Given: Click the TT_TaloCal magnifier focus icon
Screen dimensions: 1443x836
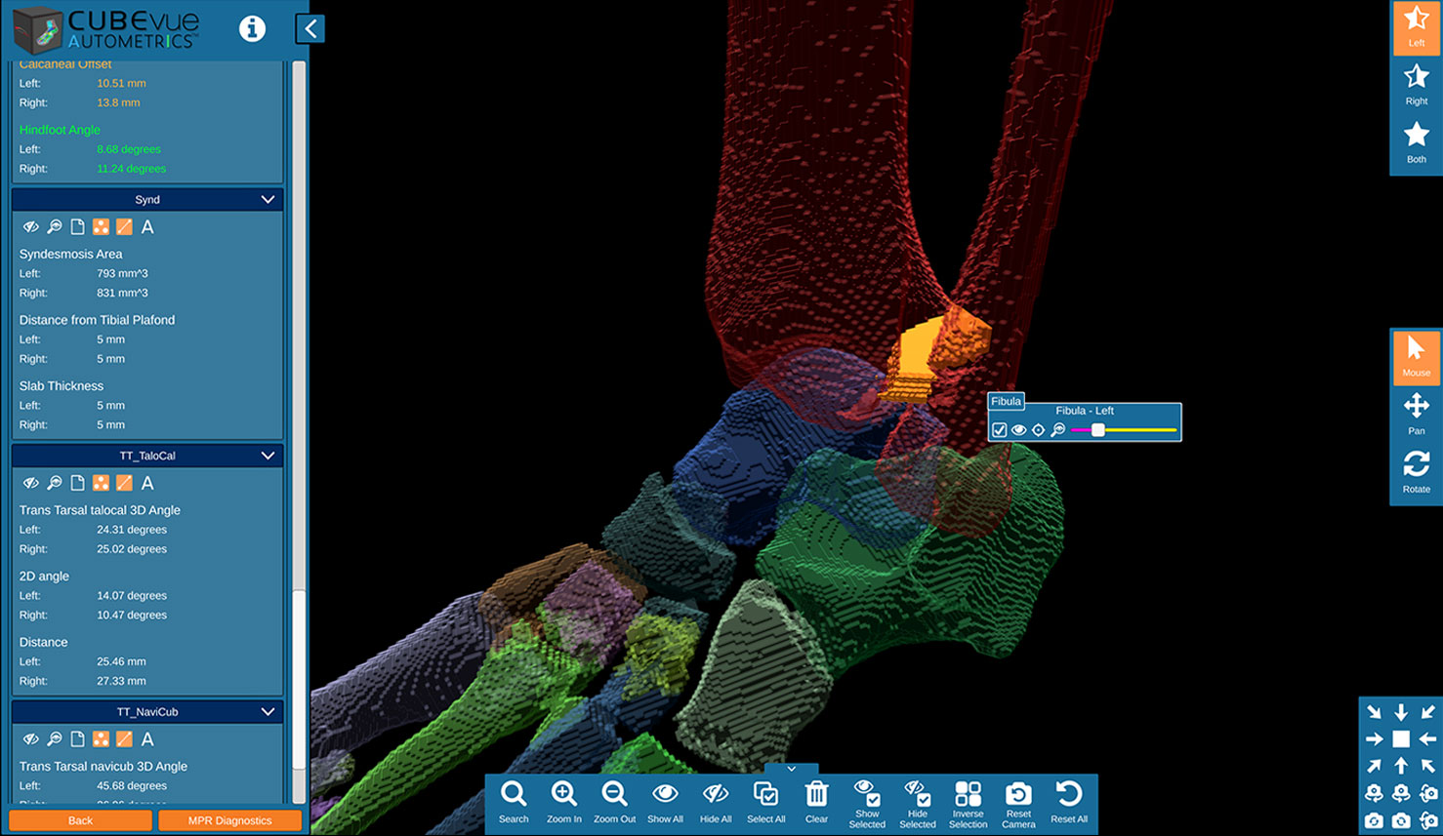Looking at the screenshot, I should pos(55,483).
